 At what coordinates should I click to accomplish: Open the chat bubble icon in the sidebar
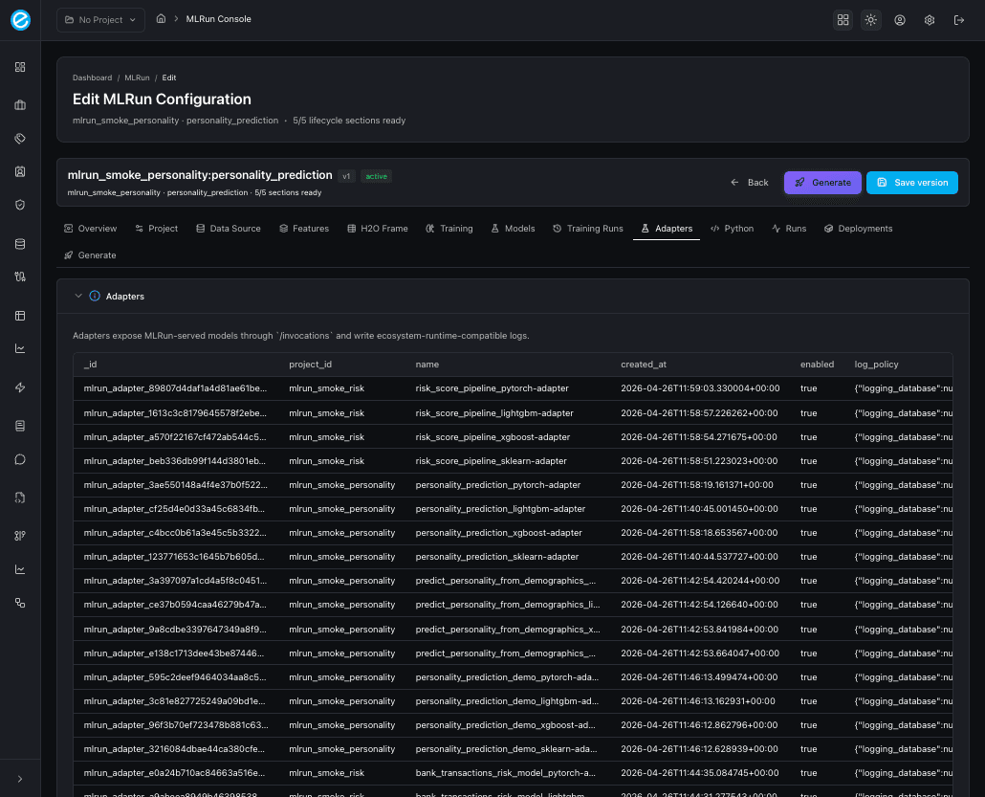[19, 458]
